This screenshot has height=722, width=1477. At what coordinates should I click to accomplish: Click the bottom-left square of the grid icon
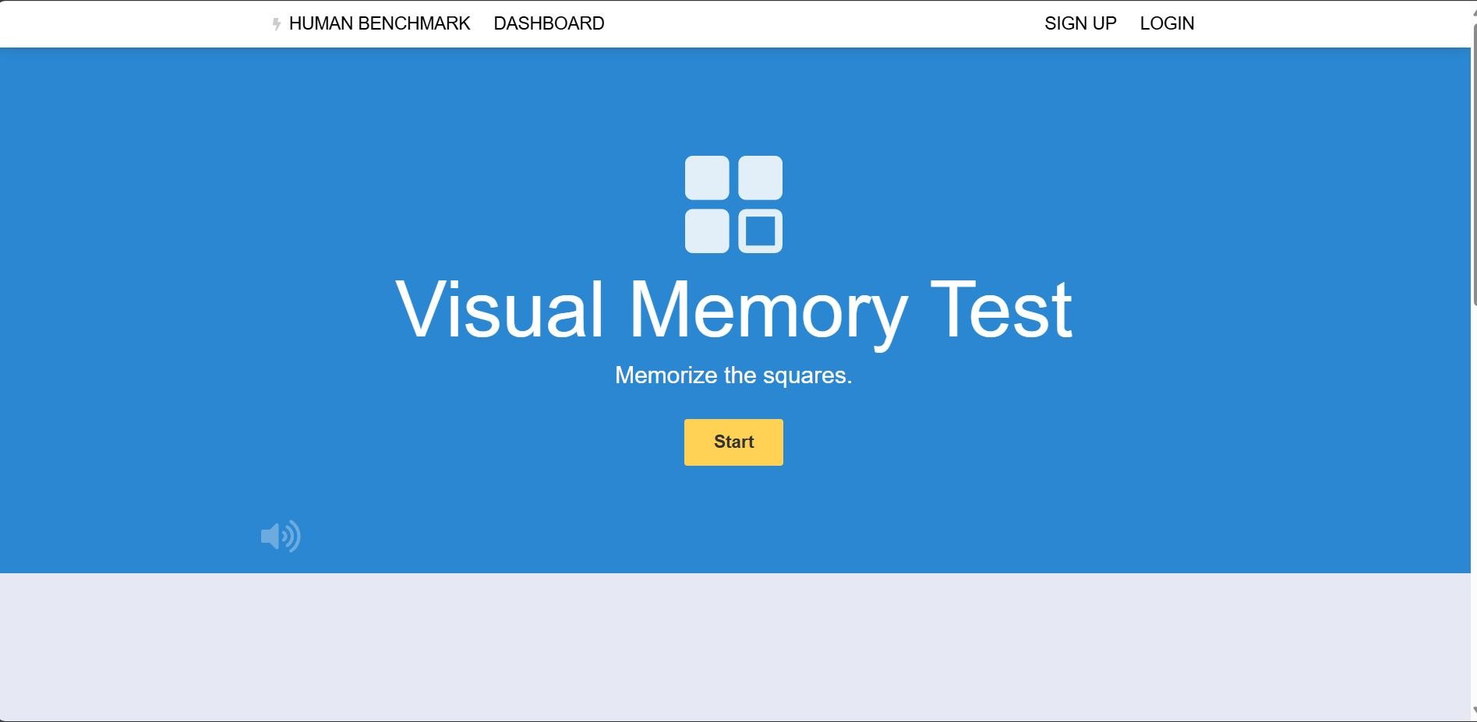(707, 231)
